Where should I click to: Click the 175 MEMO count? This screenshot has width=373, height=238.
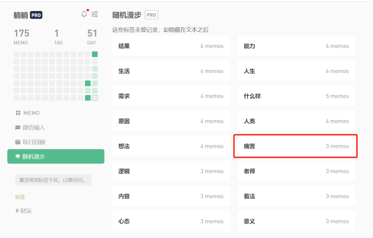[x=21, y=37]
